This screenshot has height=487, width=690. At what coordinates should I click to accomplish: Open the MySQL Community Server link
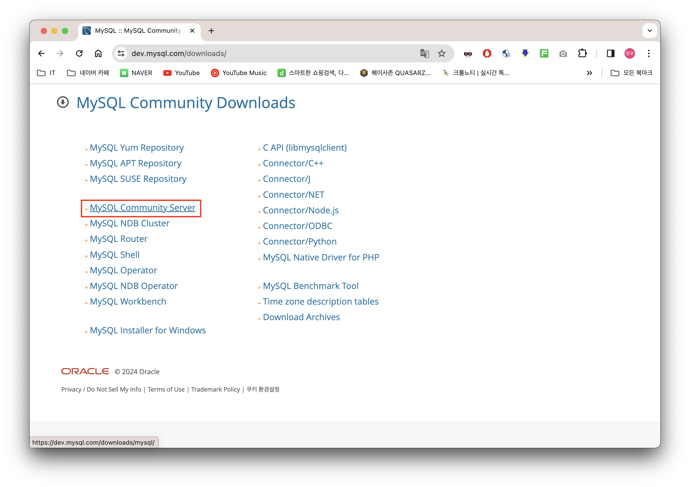142,208
